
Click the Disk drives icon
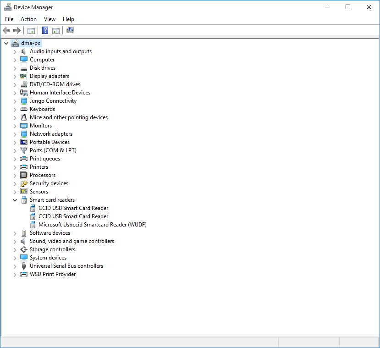pos(24,69)
